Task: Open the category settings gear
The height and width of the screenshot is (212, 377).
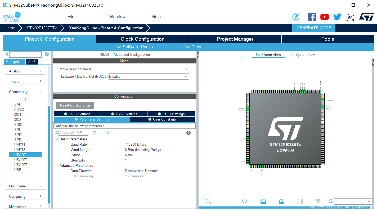Action: tap(47, 54)
